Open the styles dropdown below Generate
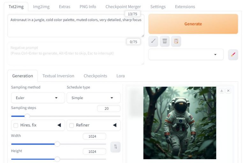Screen dimensions: 245x163 186,55
